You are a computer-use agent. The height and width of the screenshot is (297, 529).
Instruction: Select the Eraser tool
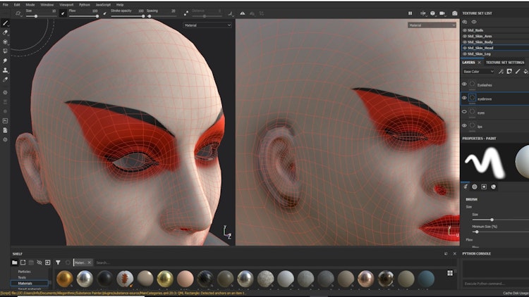coord(6,32)
